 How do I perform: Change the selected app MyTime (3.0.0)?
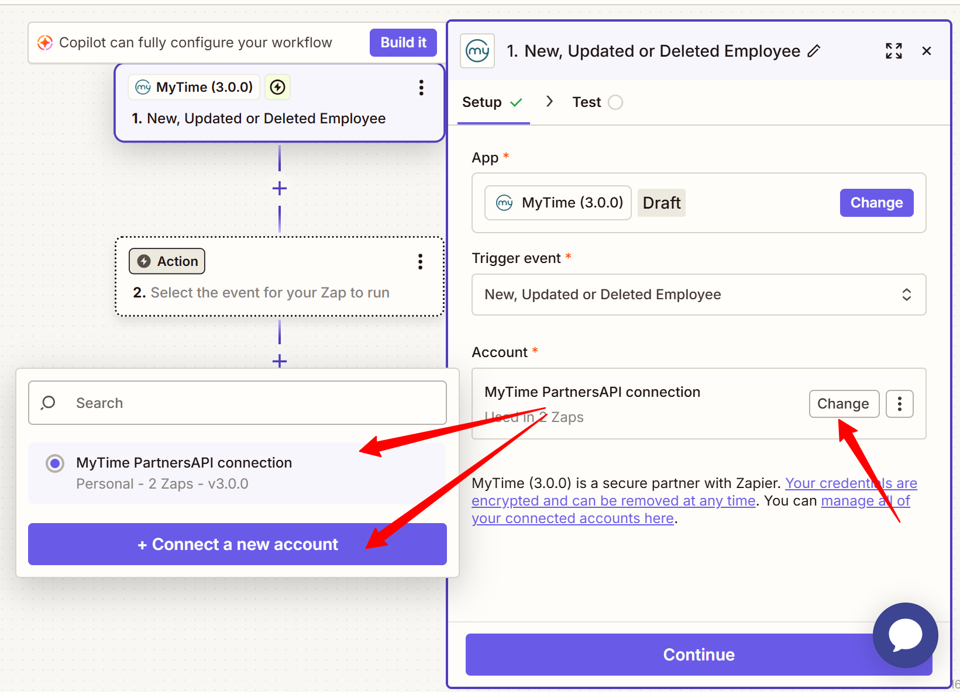[876, 203]
